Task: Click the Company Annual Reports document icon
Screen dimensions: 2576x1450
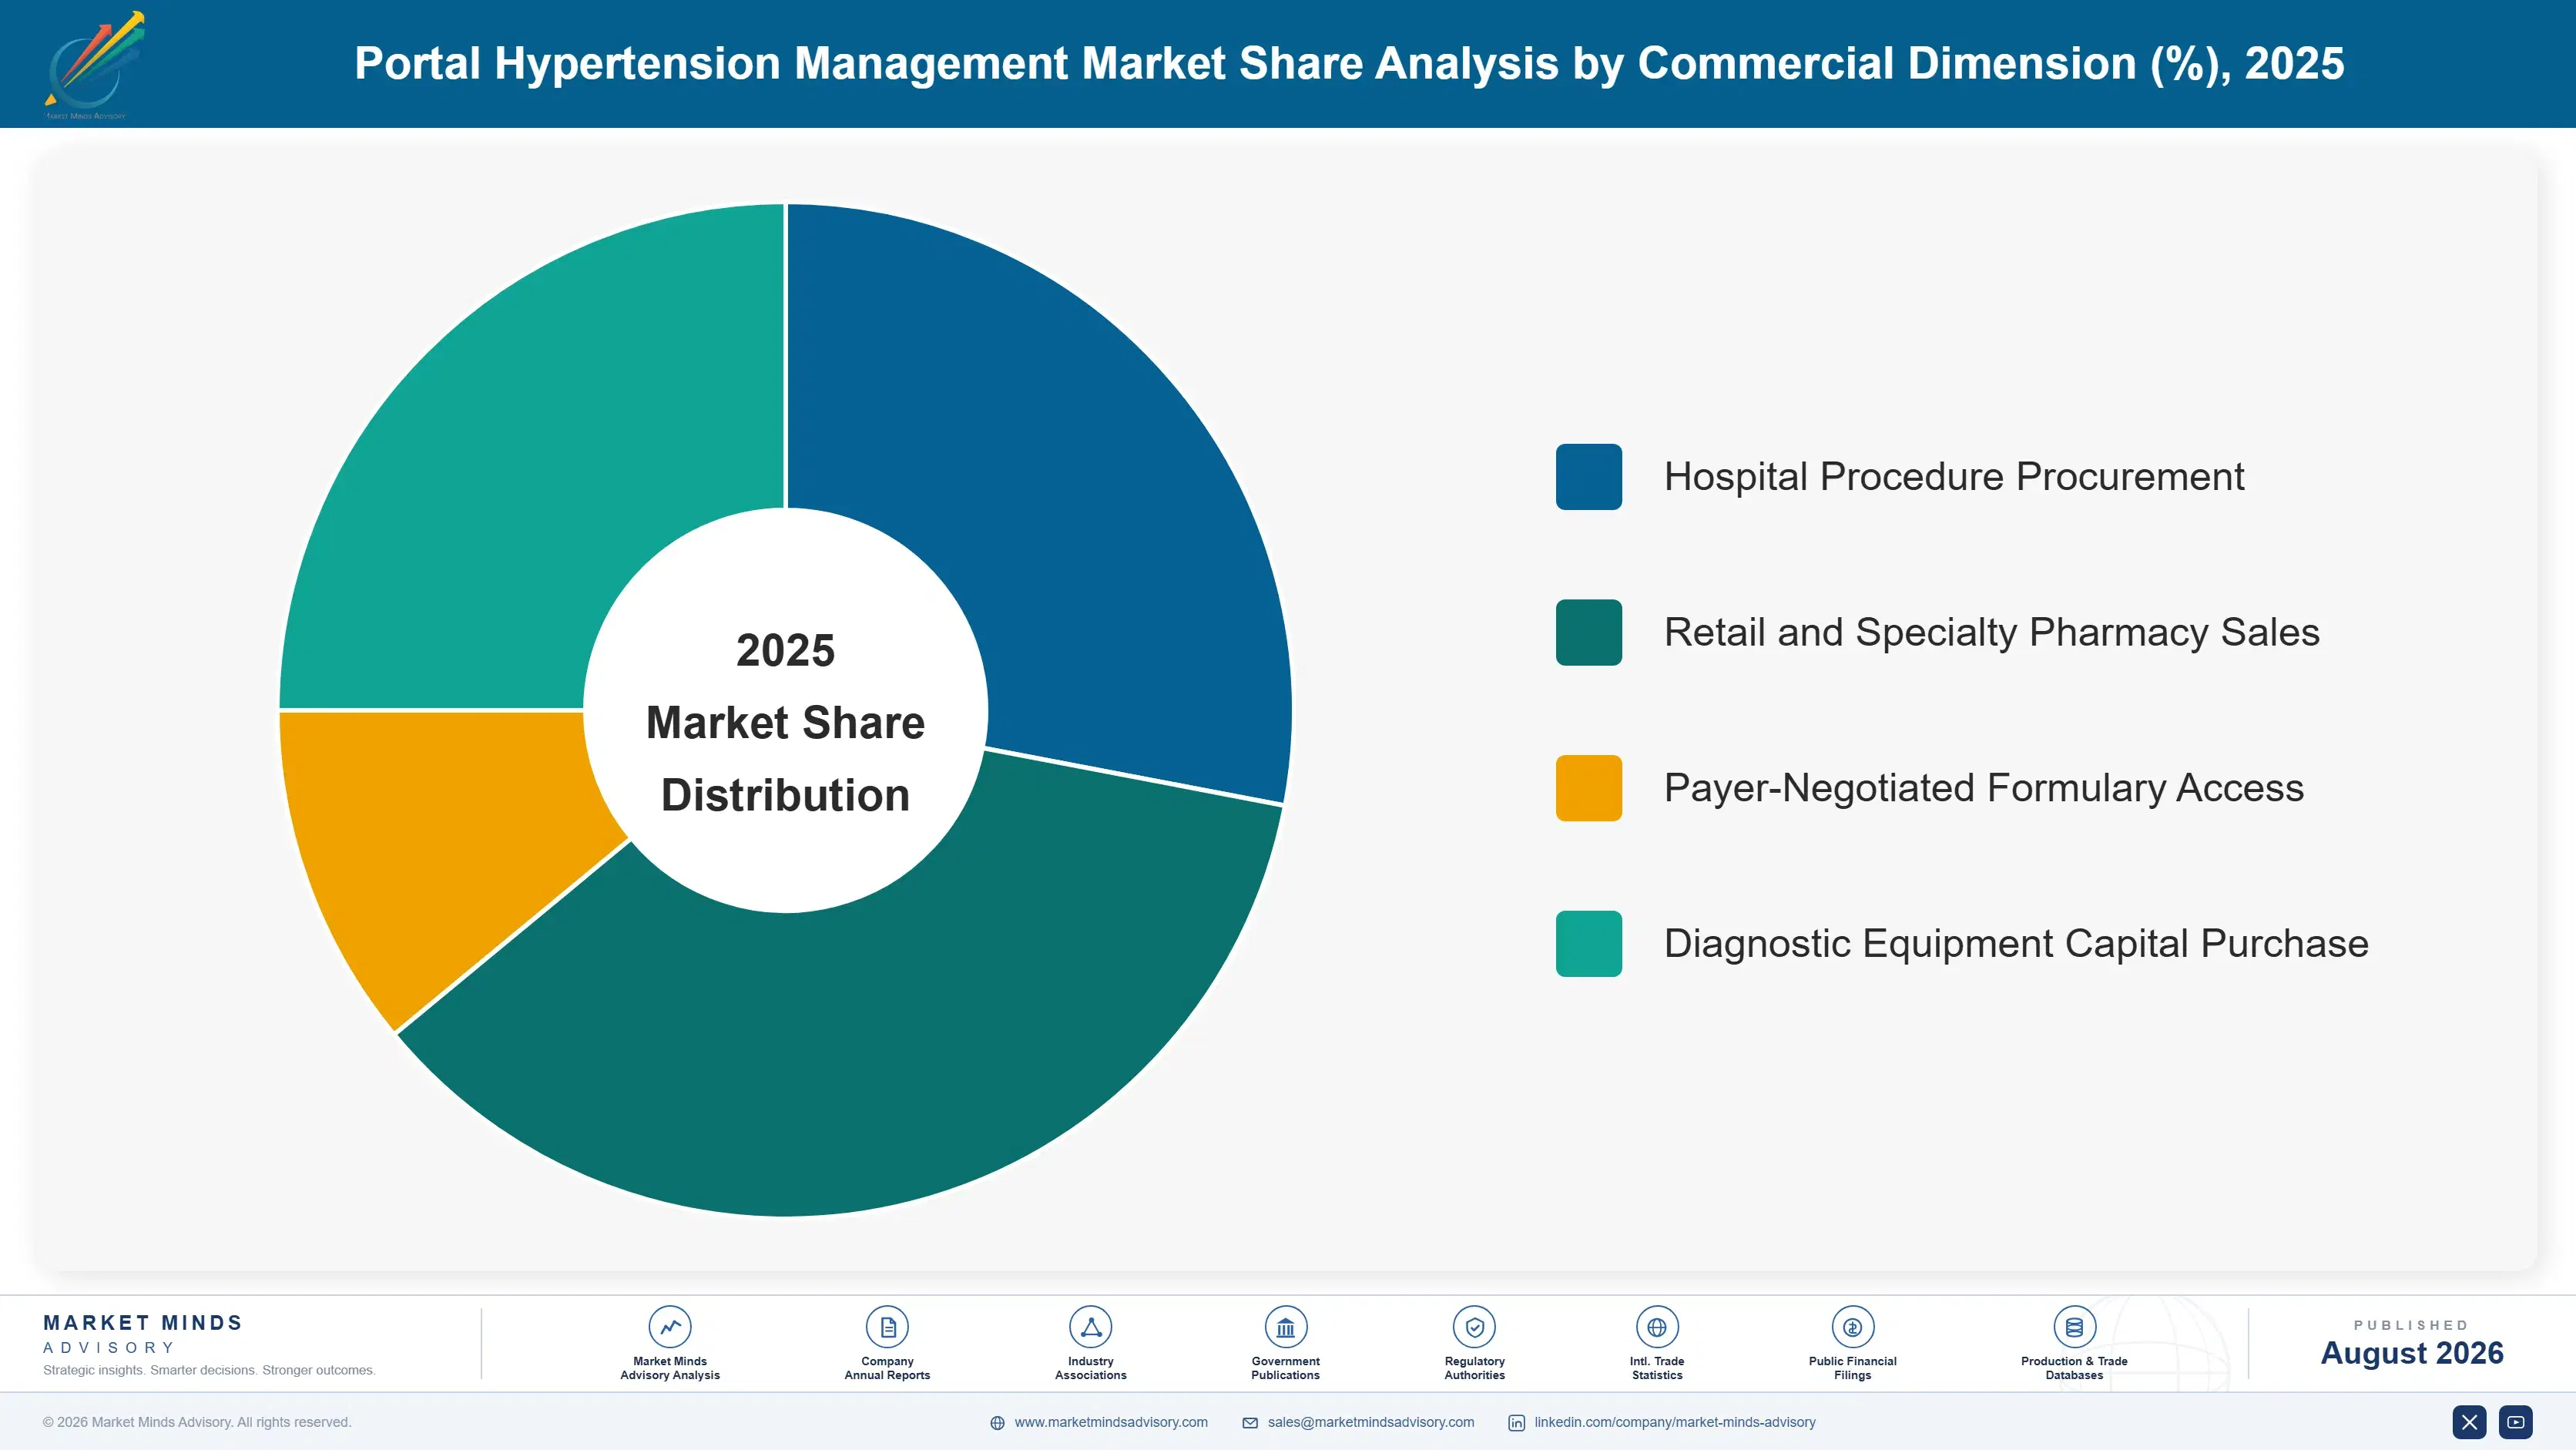Action: click(x=887, y=1327)
